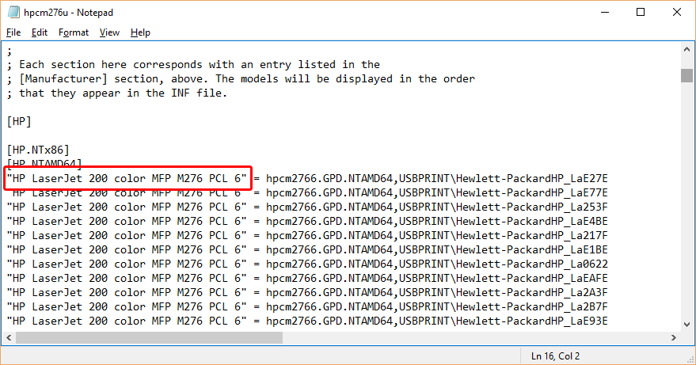Click the horizontal scrollbar thumb

(x=149, y=338)
